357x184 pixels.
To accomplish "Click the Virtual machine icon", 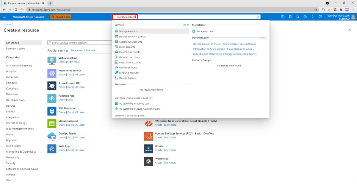I will 52,60.
